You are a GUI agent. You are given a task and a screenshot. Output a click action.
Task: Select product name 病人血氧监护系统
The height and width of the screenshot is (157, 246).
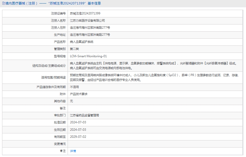(x=82, y=42)
